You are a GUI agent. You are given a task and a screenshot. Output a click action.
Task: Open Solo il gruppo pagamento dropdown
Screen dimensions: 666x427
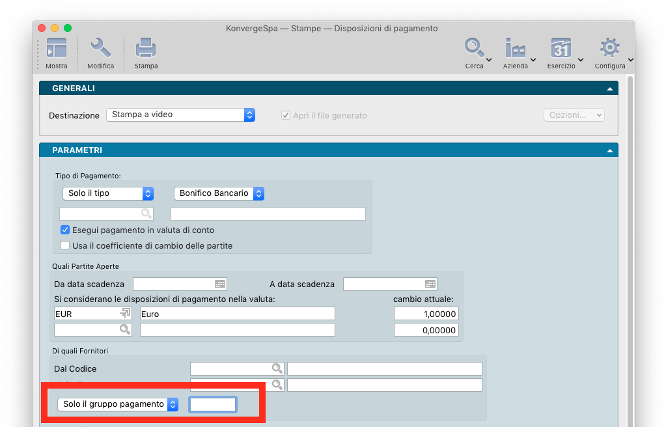pos(118,404)
